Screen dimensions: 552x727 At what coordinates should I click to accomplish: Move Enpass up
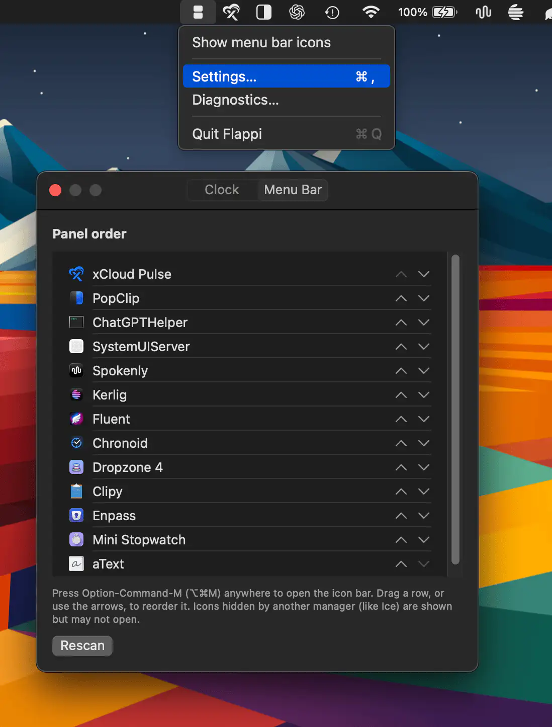pos(401,516)
